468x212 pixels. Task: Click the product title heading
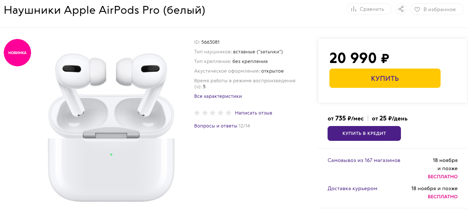104,10
